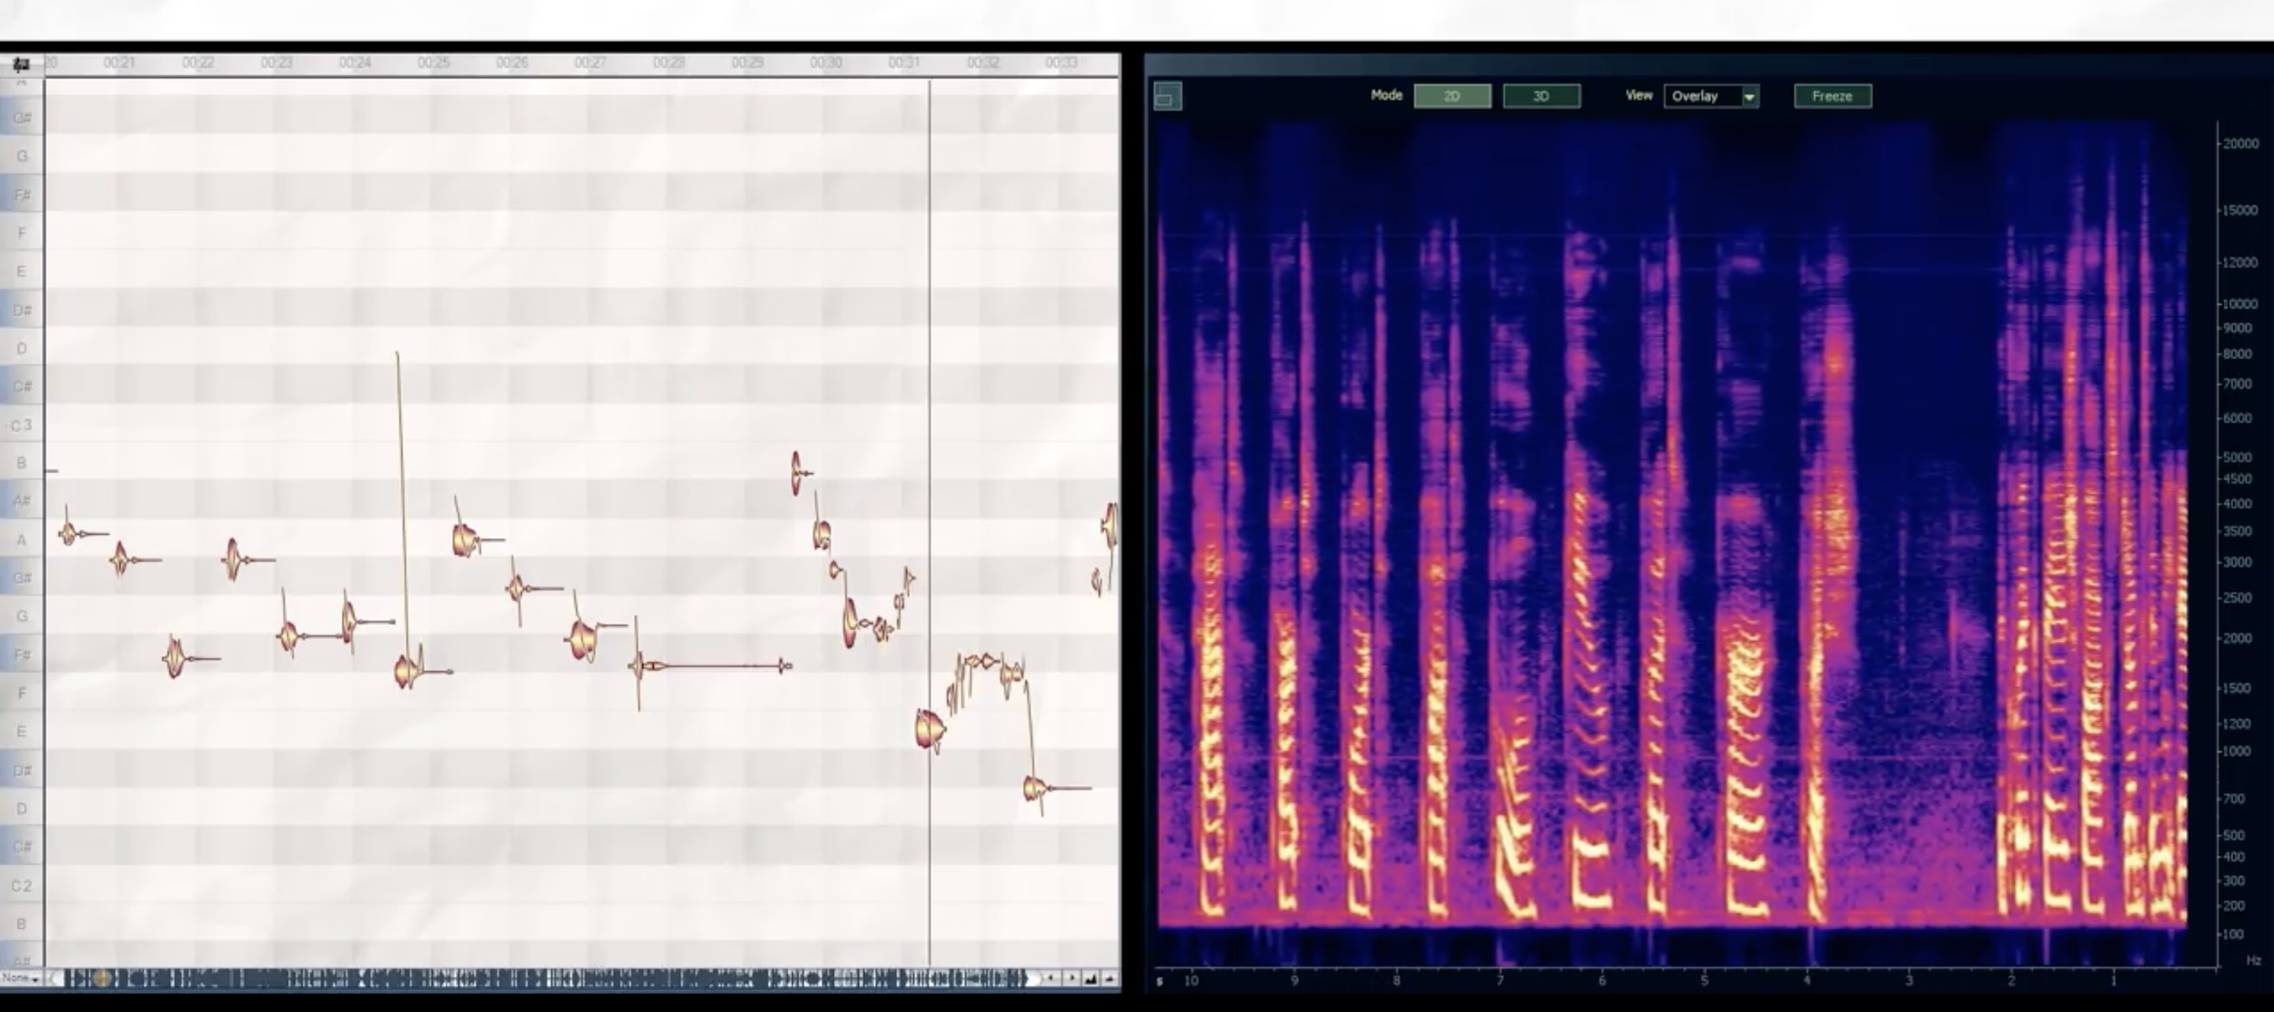Viewport: 2274px width, 1012px height.
Task: Click the scale note icon above pitch ruler
Action: pos(21,64)
